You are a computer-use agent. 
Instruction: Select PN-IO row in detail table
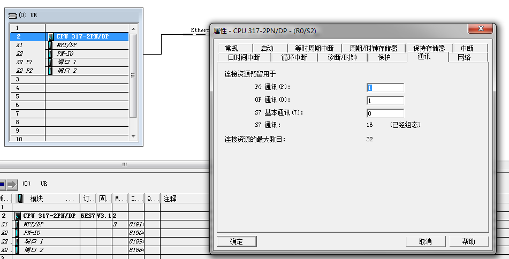[105, 233]
